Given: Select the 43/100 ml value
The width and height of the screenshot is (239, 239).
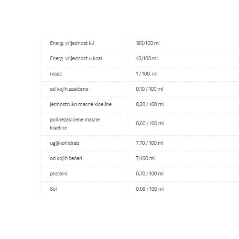Looking at the screenshot, I should [147, 58].
